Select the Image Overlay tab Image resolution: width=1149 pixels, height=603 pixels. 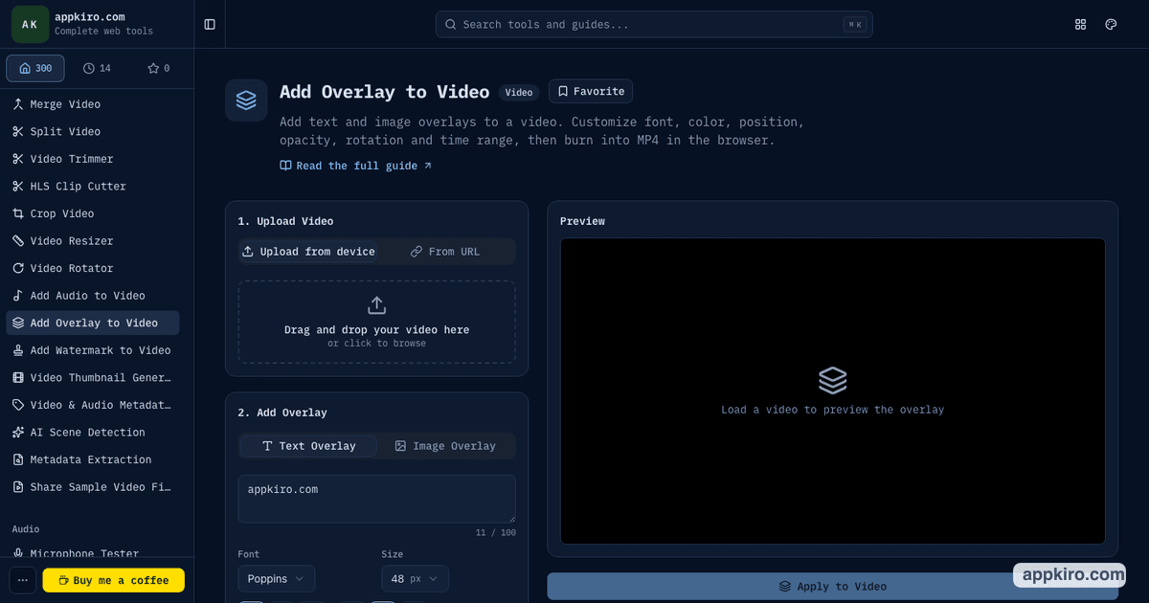click(x=445, y=446)
